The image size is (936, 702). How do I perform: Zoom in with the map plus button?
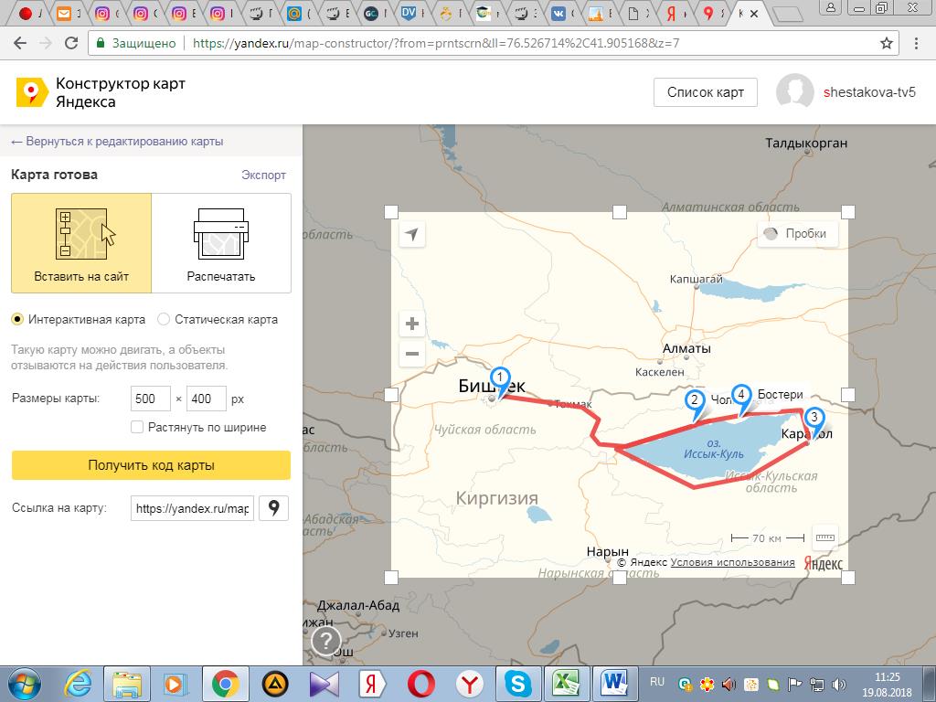pos(412,324)
